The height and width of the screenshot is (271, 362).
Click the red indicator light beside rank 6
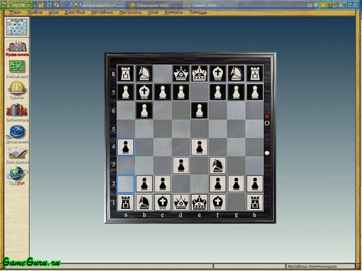click(x=267, y=117)
